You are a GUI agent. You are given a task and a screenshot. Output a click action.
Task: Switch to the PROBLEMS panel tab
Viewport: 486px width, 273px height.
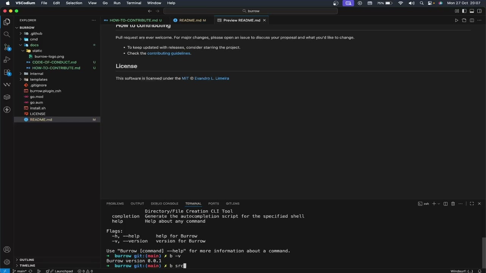[115, 204]
